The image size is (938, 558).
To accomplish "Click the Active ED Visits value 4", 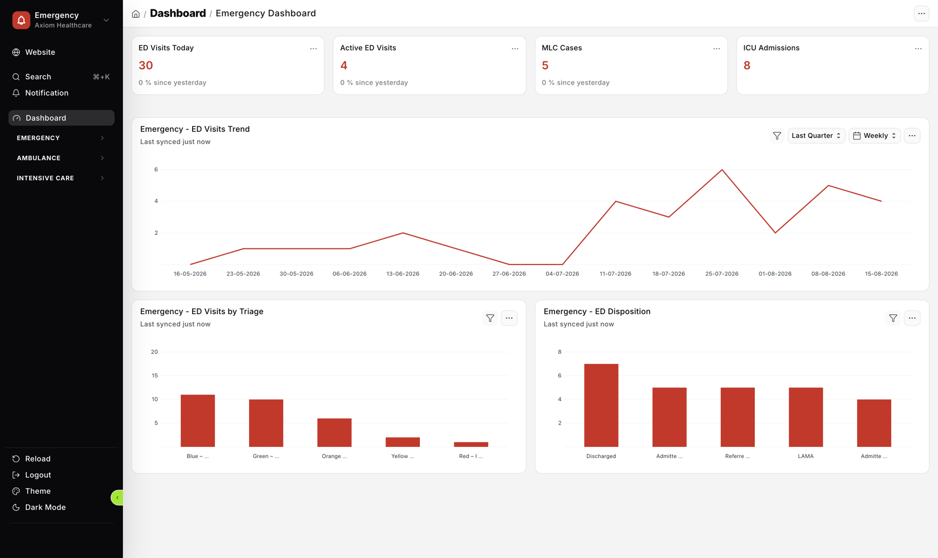I will (x=344, y=65).
